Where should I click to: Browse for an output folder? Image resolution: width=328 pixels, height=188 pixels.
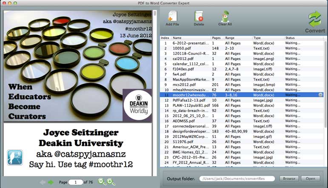coord(289,179)
